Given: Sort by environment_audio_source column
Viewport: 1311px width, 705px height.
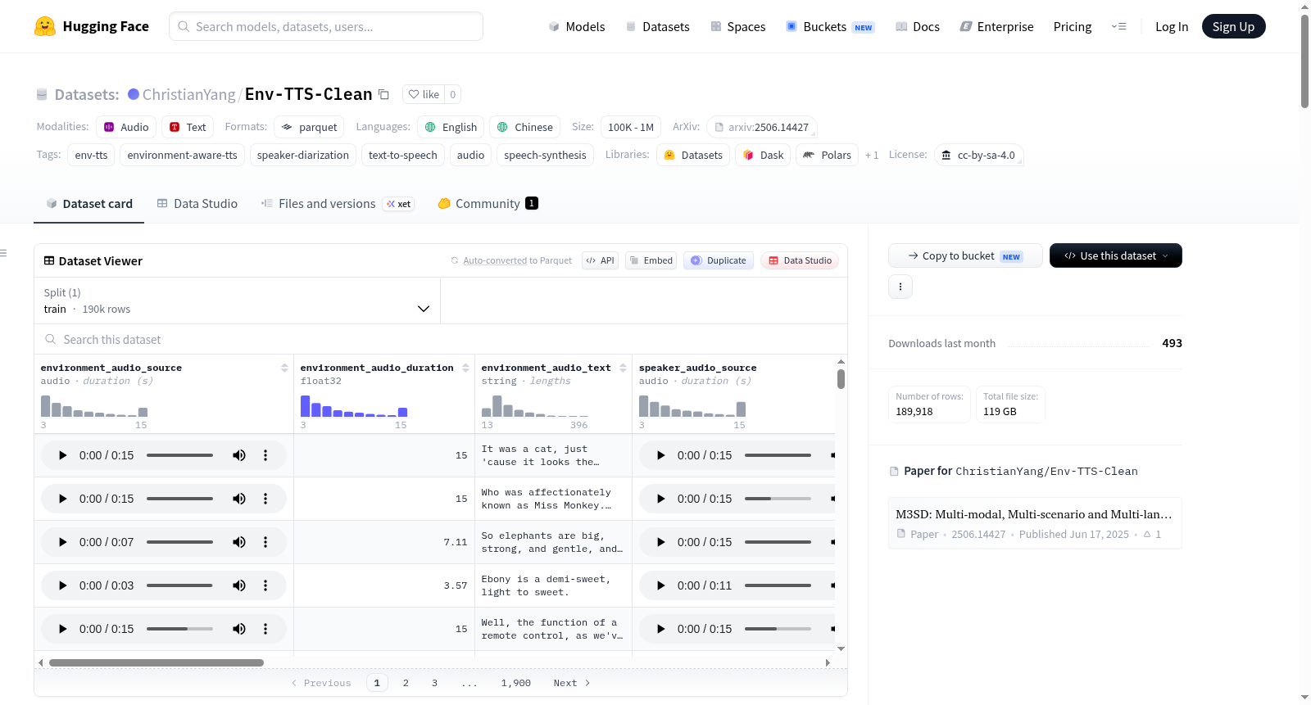Looking at the screenshot, I should 284,368.
